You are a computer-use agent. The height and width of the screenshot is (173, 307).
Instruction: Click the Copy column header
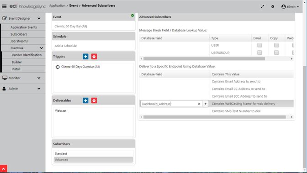[x=276, y=38]
